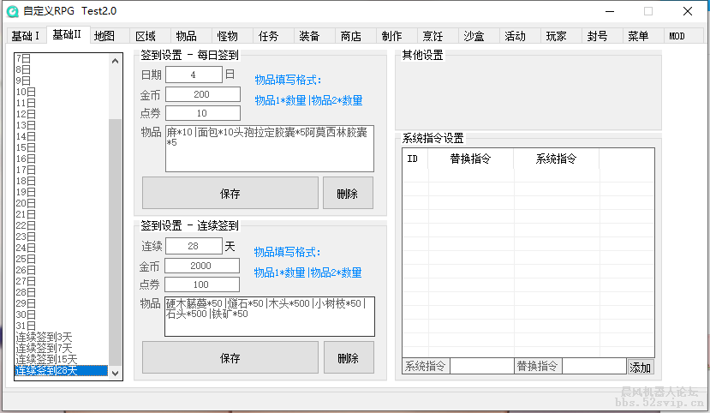Click the 添加 button for system commands
710x413 pixels.
(640, 367)
